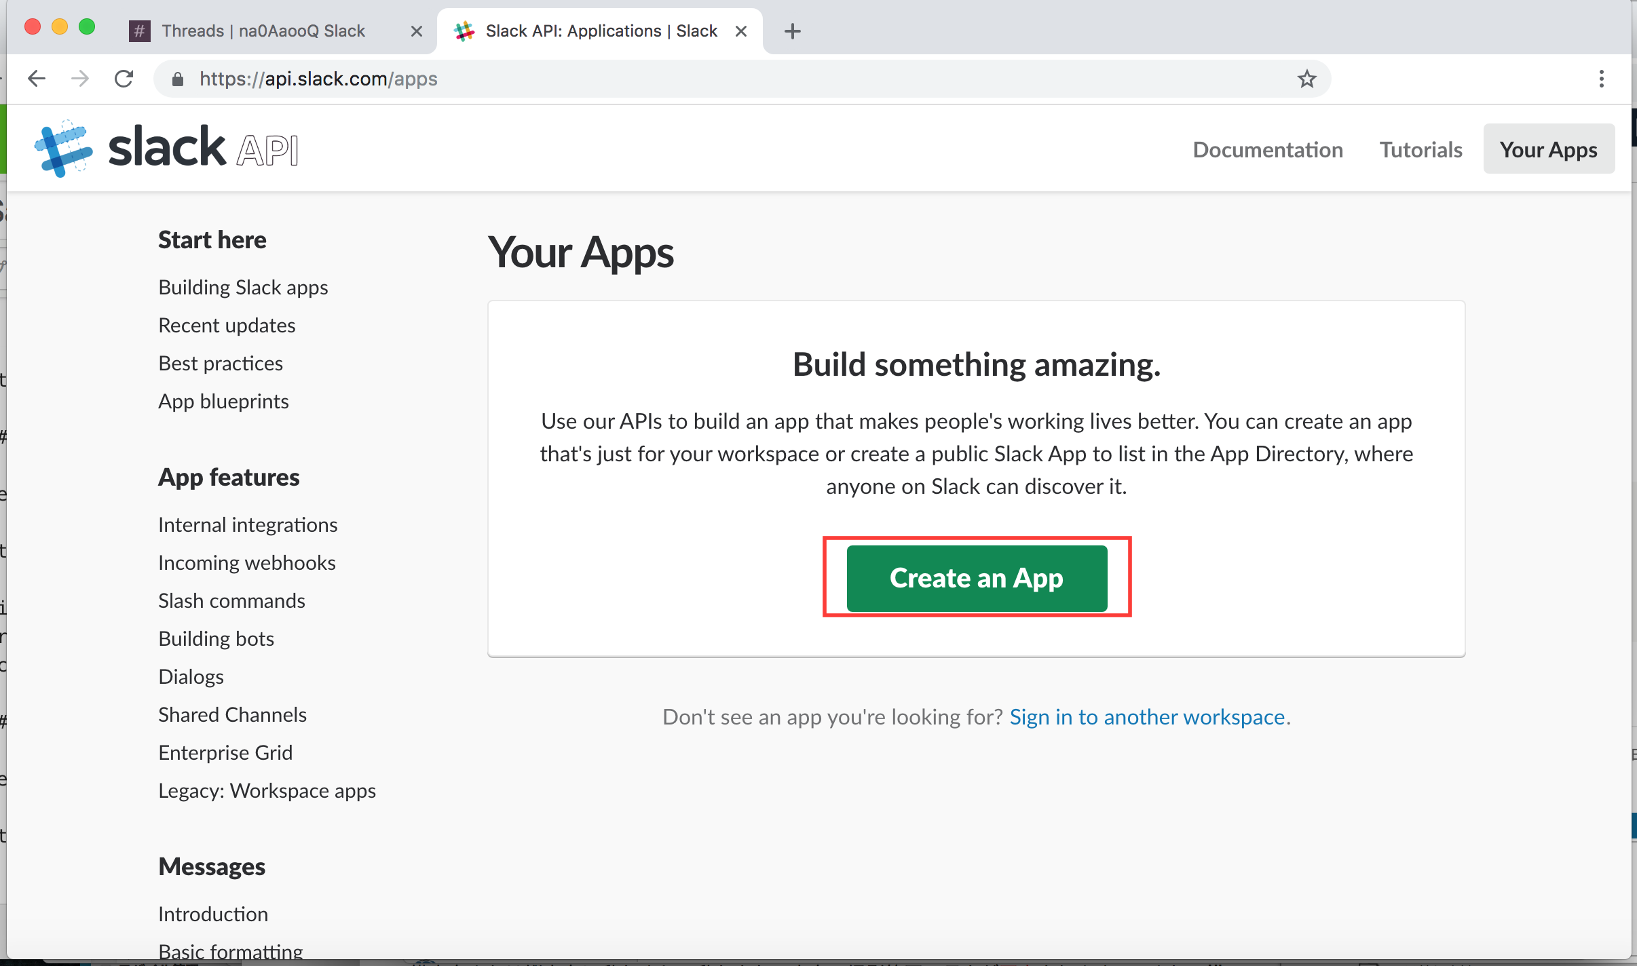
Task: Click the Messages sidebar heading
Action: tap(212, 867)
